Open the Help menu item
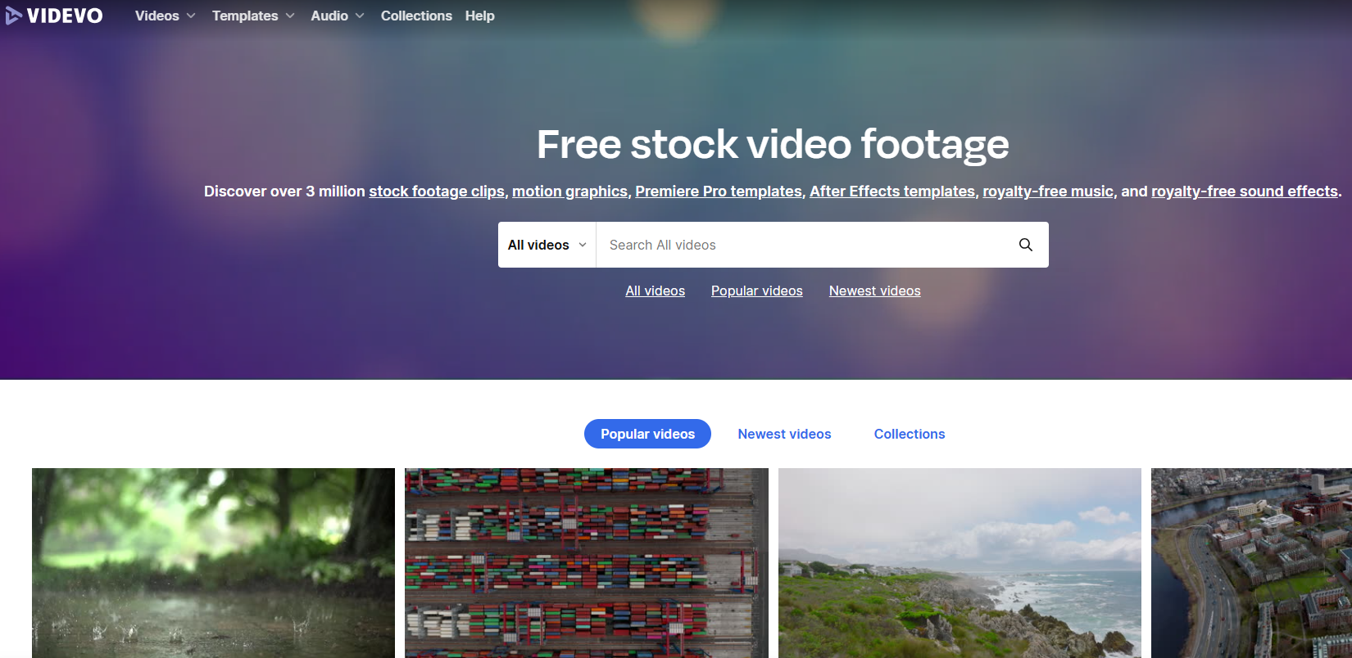Screen dimensions: 1352x658 click(480, 16)
